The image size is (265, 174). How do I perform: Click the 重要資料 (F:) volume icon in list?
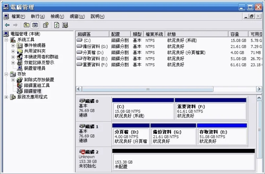(x=79, y=64)
